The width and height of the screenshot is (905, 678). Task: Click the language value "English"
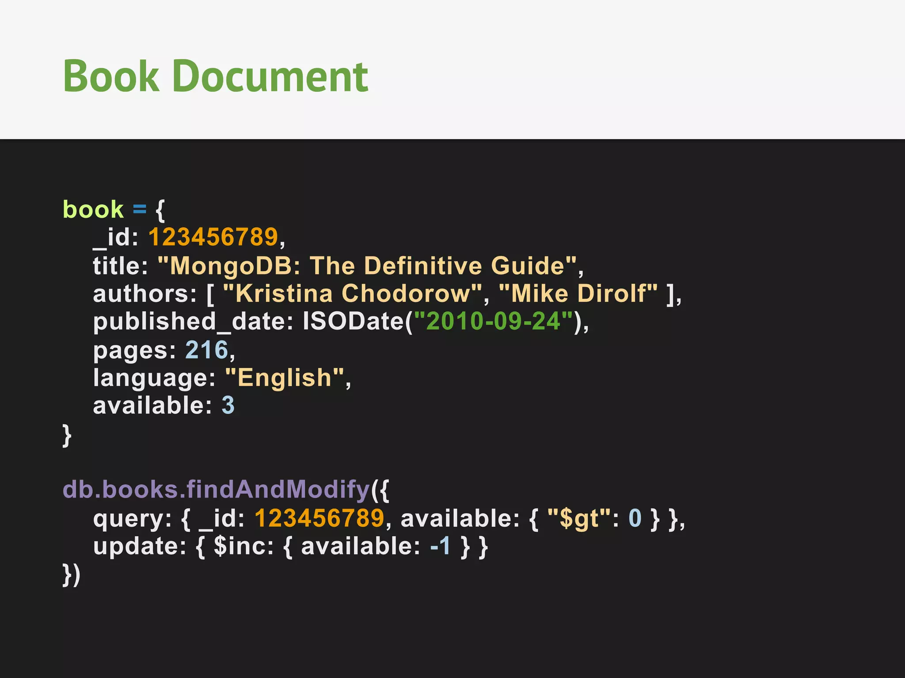(x=285, y=378)
